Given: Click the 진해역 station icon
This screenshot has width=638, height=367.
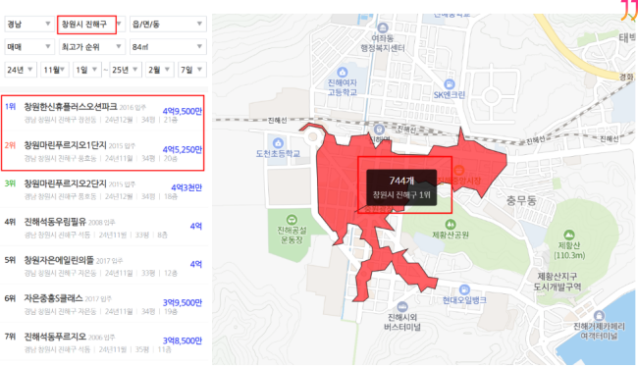Looking at the screenshot, I should tap(379, 130).
